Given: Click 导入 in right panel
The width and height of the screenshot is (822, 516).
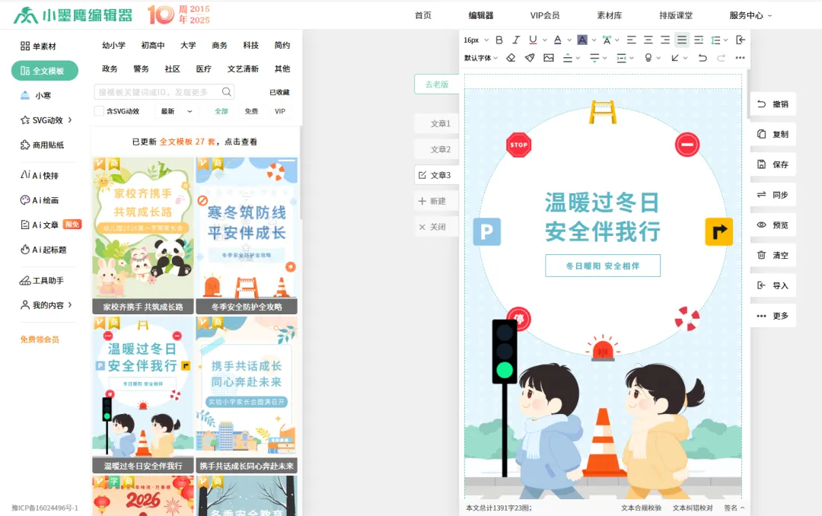Looking at the screenshot, I should 773,285.
